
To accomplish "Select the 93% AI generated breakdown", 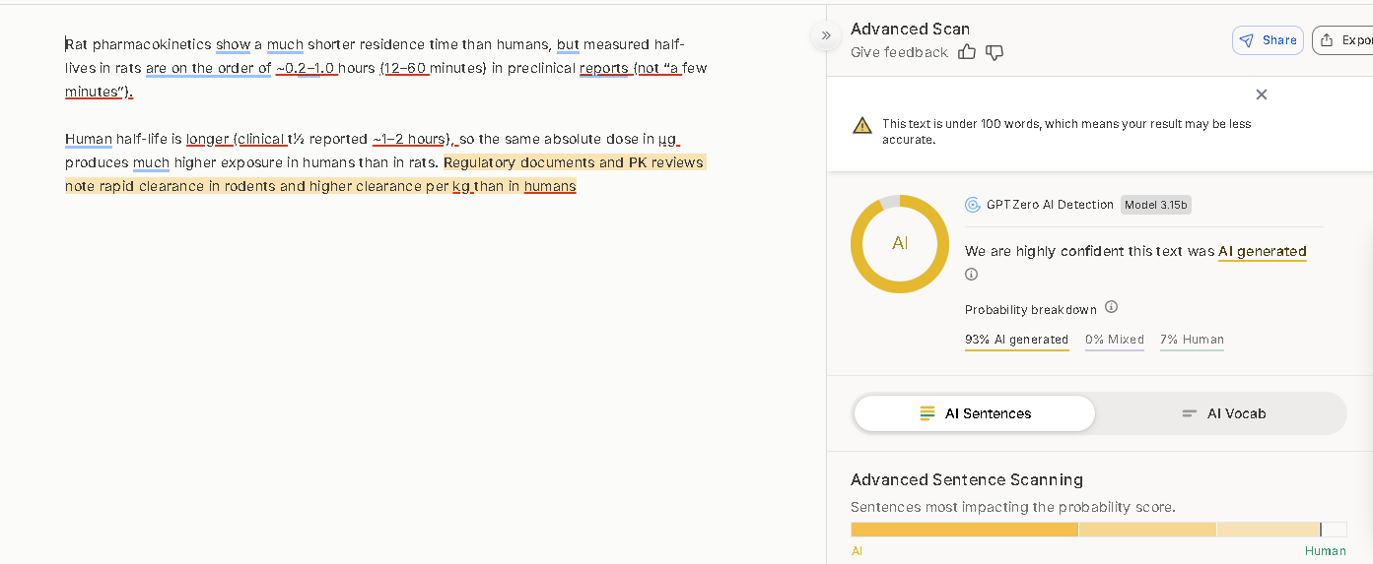I will (1016, 340).
